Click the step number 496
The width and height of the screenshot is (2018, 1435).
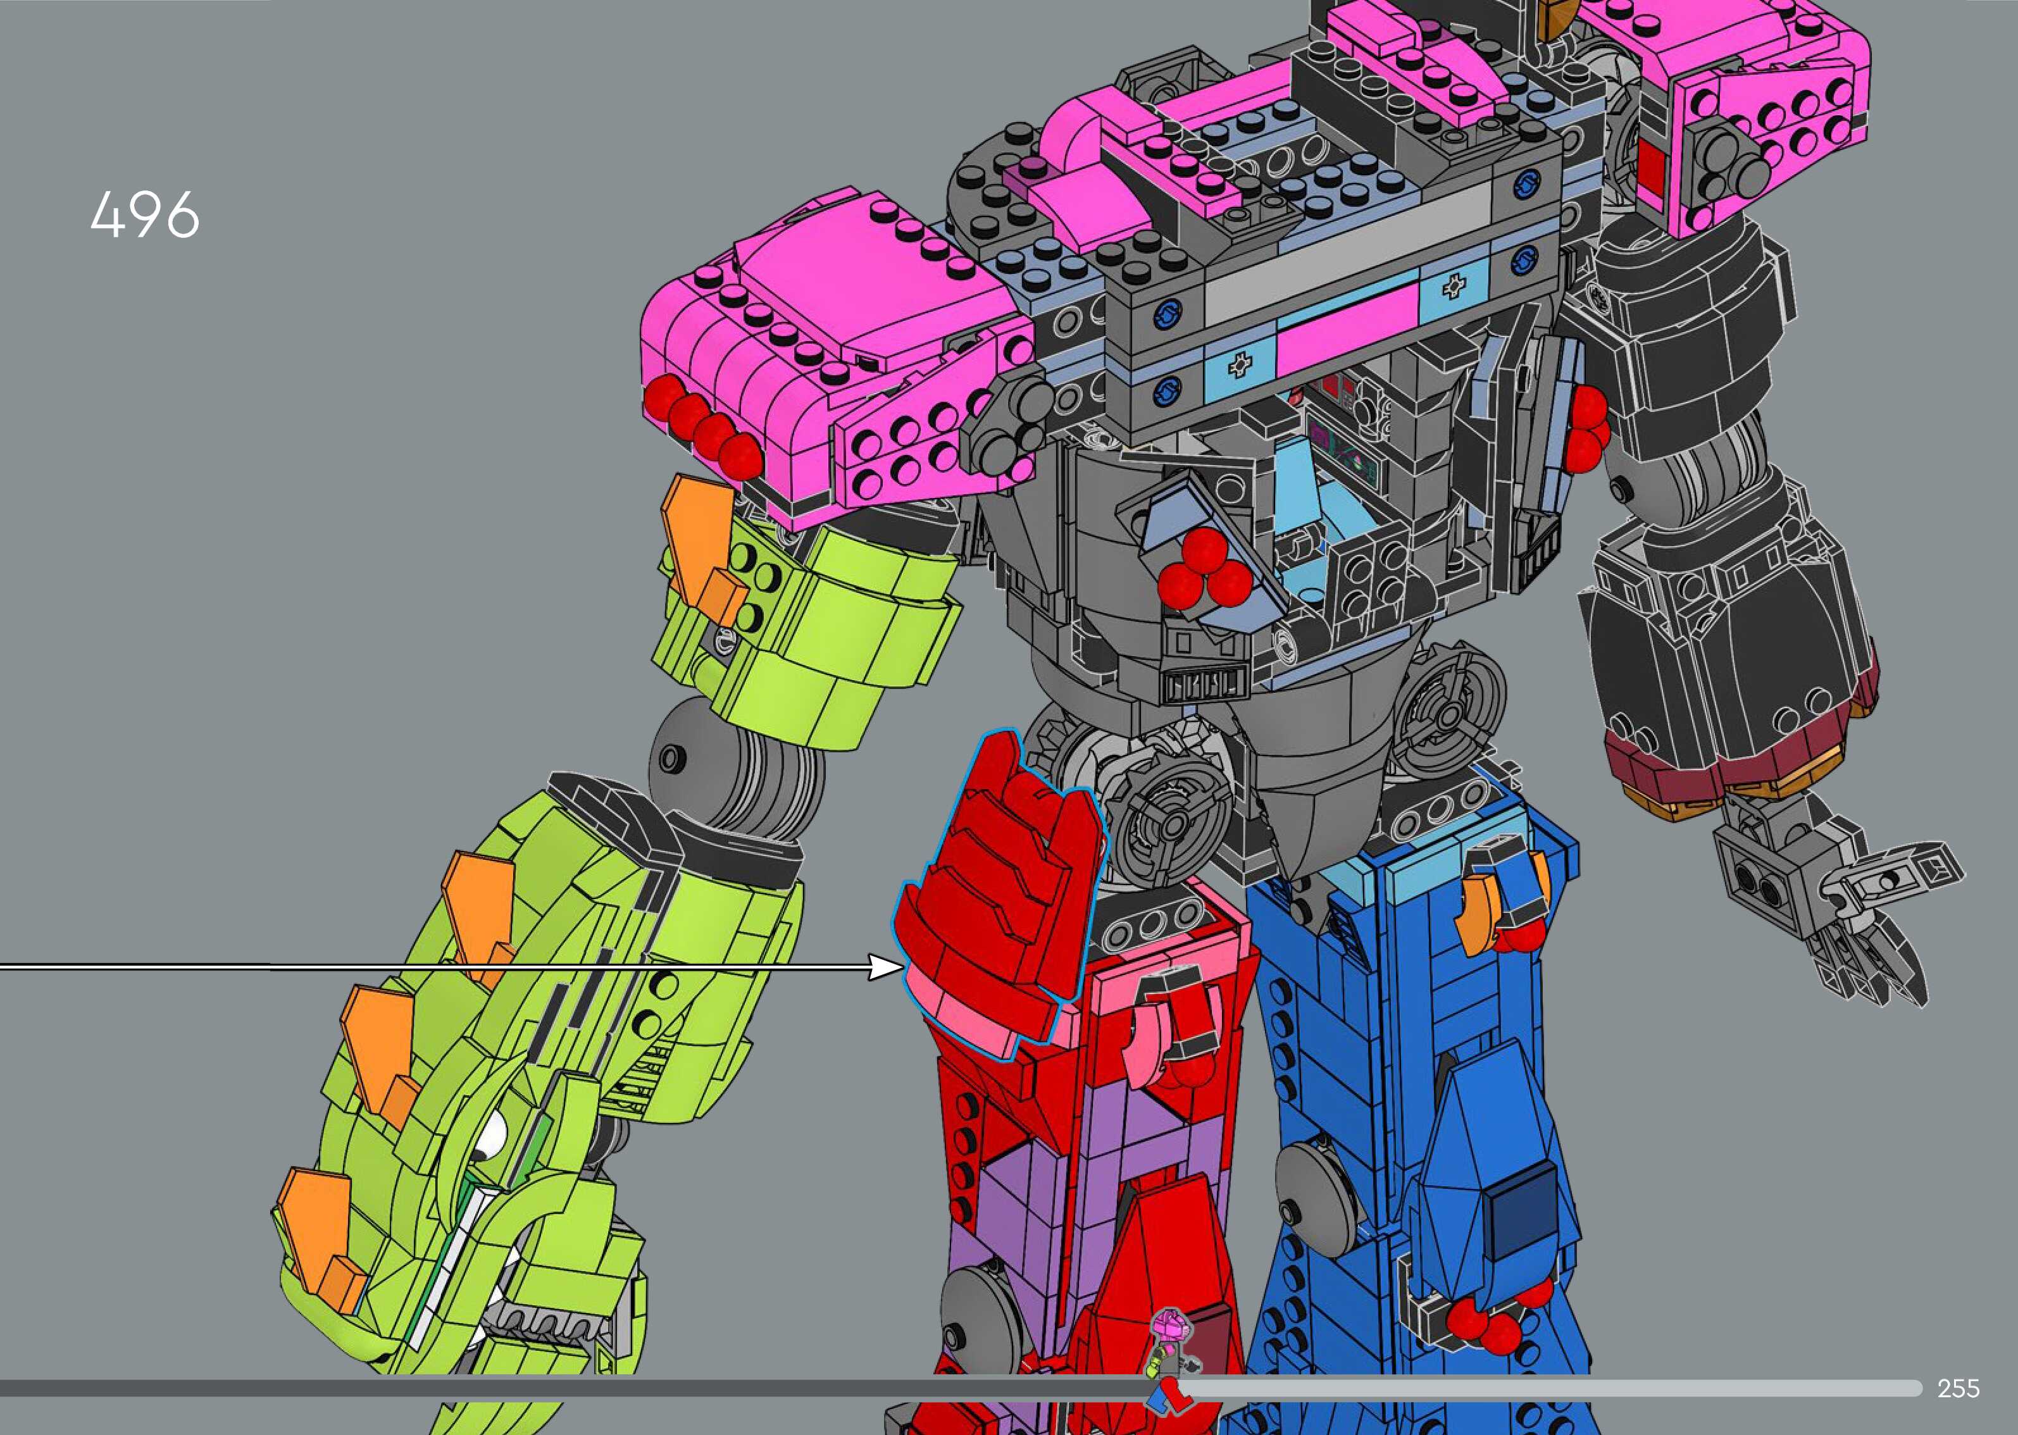[145, 216]
